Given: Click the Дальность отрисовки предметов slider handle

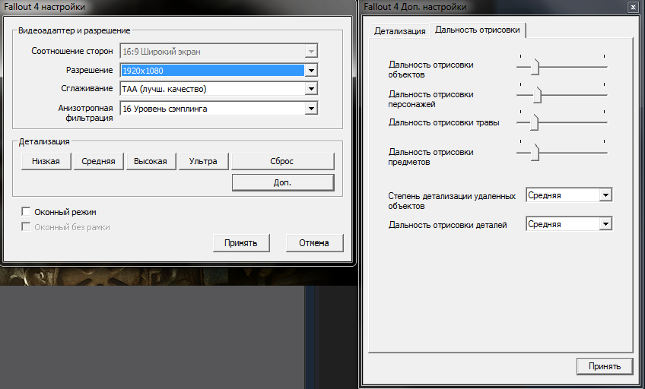Looking at the screenshot, I should 535,153.
